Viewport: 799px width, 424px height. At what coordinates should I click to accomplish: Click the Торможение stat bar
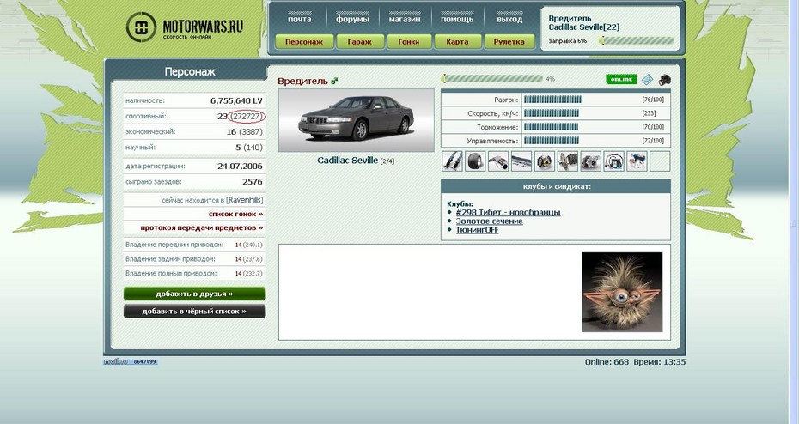pos(551,127)
